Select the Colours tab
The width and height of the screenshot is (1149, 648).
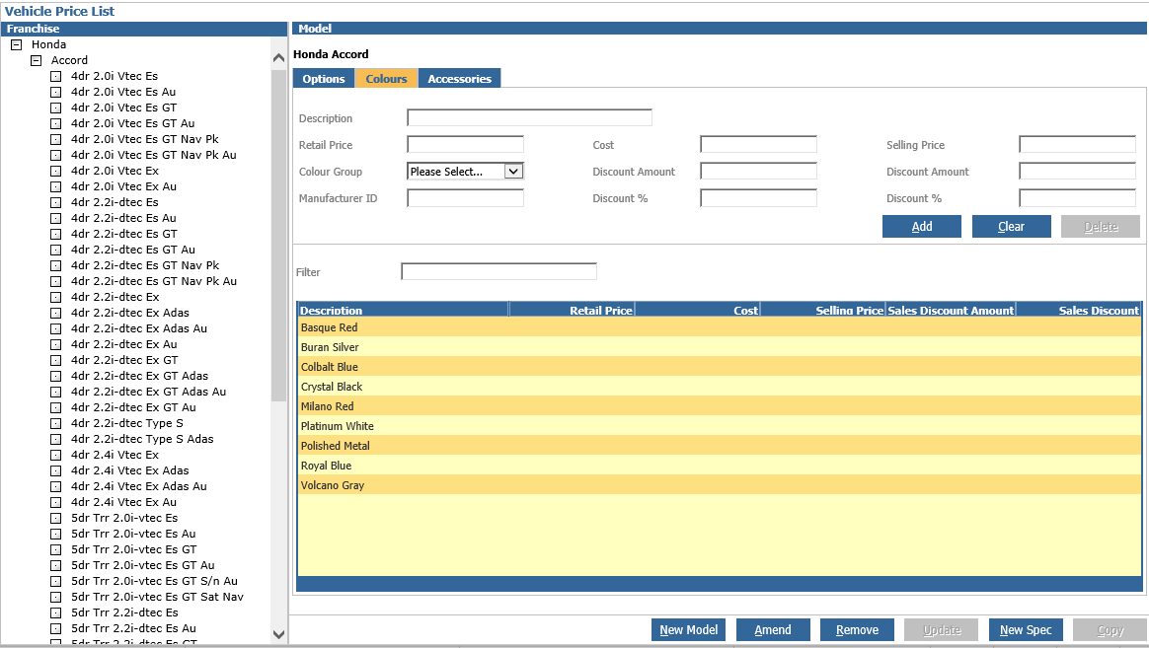pos(386,78)
